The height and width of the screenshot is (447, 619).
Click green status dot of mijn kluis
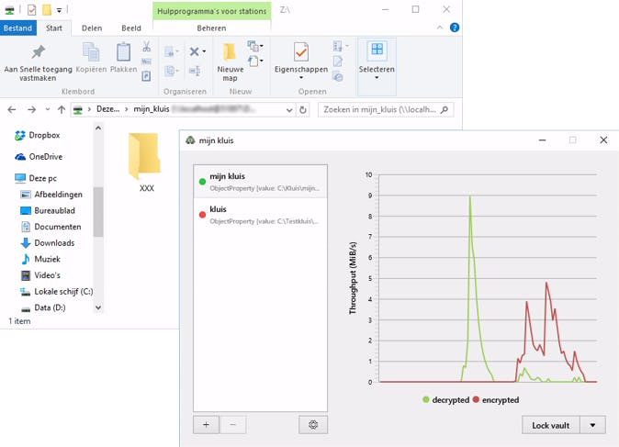(202, 182)
